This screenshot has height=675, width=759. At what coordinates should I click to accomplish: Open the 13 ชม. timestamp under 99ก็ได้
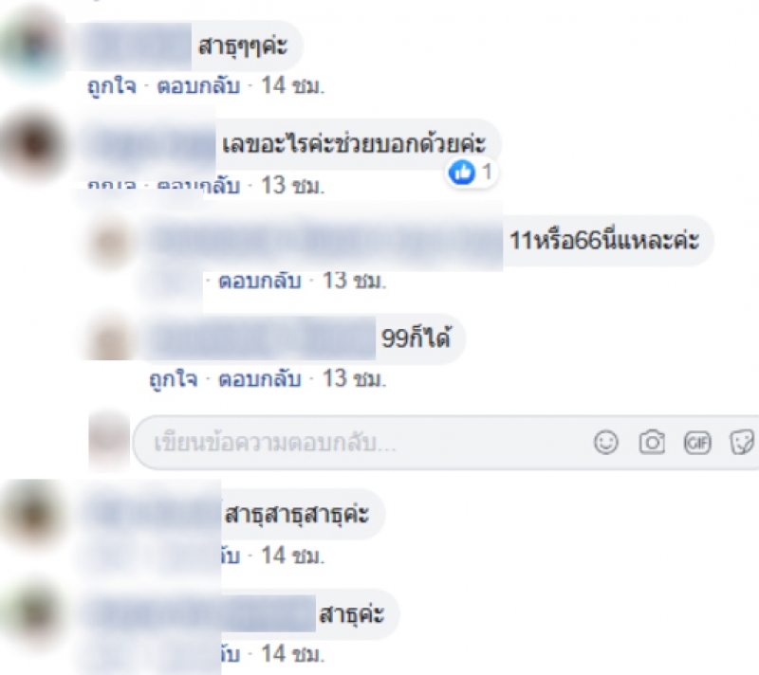coord(354,379)
